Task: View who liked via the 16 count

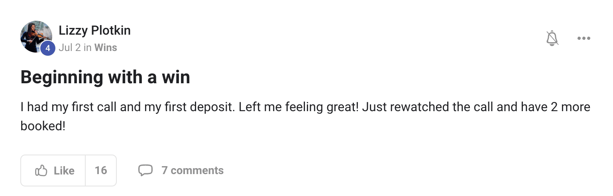Action: point(101,171)
